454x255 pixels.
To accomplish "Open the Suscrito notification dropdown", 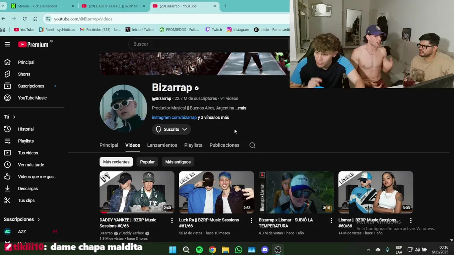I will [x=171, y=129].
